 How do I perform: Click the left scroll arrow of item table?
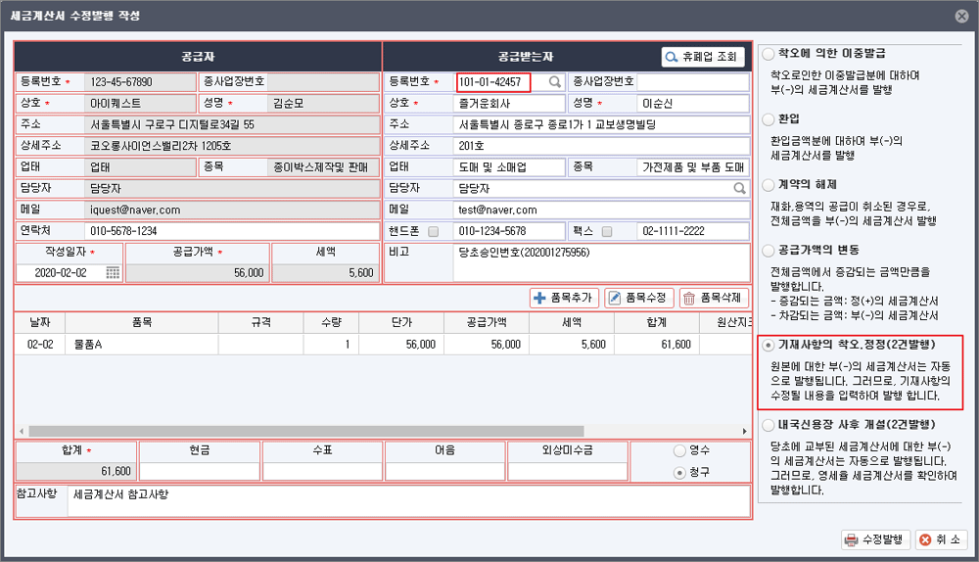coord(22,432)
